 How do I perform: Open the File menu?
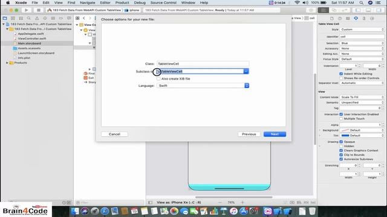(34, 2)
